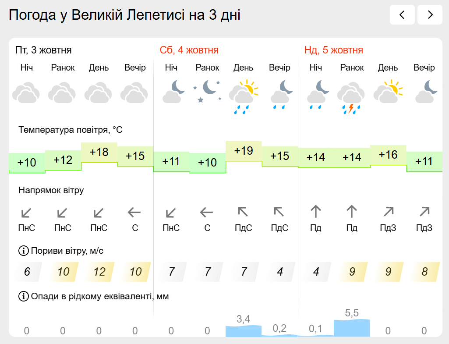
Task: Click the thunderstorm icon for Sunday morning
Action: tap(351, 98)
